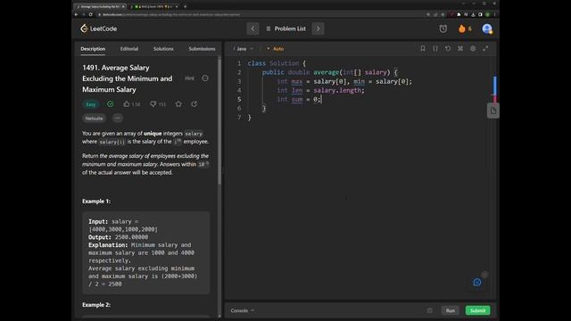The width and height of the screenshot is (571, 321).
Task: Open the timer alarm clock icon
Action: 443,29
